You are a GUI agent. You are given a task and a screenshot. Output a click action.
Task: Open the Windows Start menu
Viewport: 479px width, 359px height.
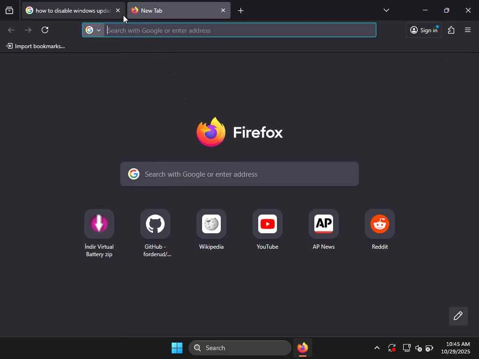tap(177, 348)
